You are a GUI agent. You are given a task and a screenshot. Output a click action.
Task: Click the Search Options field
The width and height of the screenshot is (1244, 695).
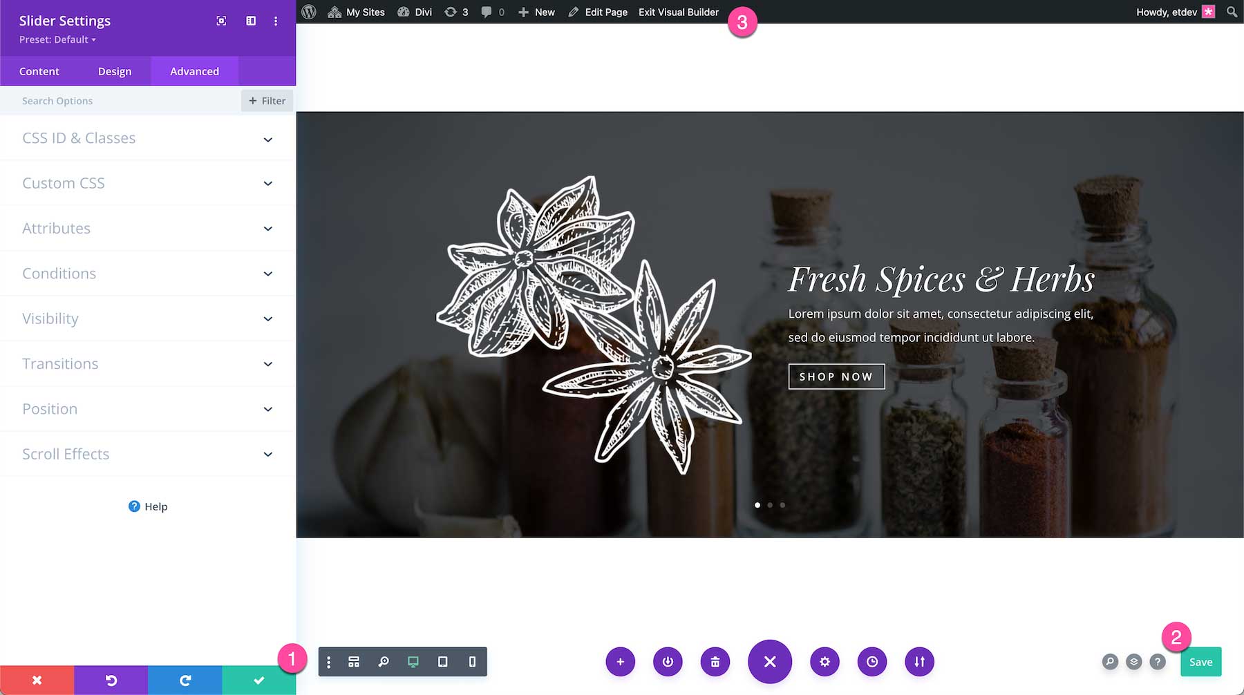[x=121, y=101]
